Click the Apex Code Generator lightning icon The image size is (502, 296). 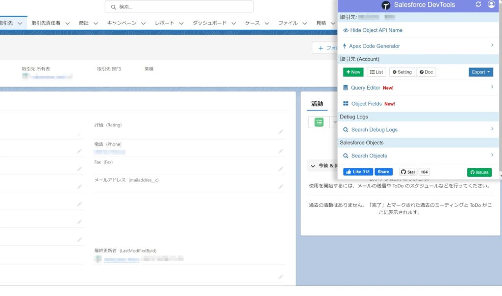pyautogui.click(x=345, y=46)
